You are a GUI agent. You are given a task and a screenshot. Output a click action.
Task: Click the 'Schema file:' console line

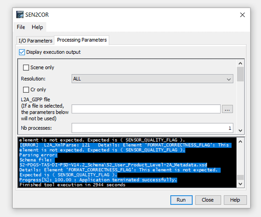coord(36,160)
